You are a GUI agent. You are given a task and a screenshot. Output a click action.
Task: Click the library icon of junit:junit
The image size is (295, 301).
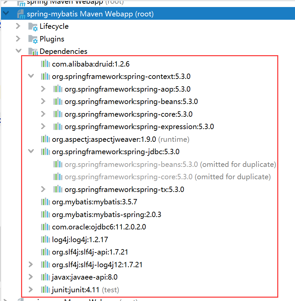46,290
